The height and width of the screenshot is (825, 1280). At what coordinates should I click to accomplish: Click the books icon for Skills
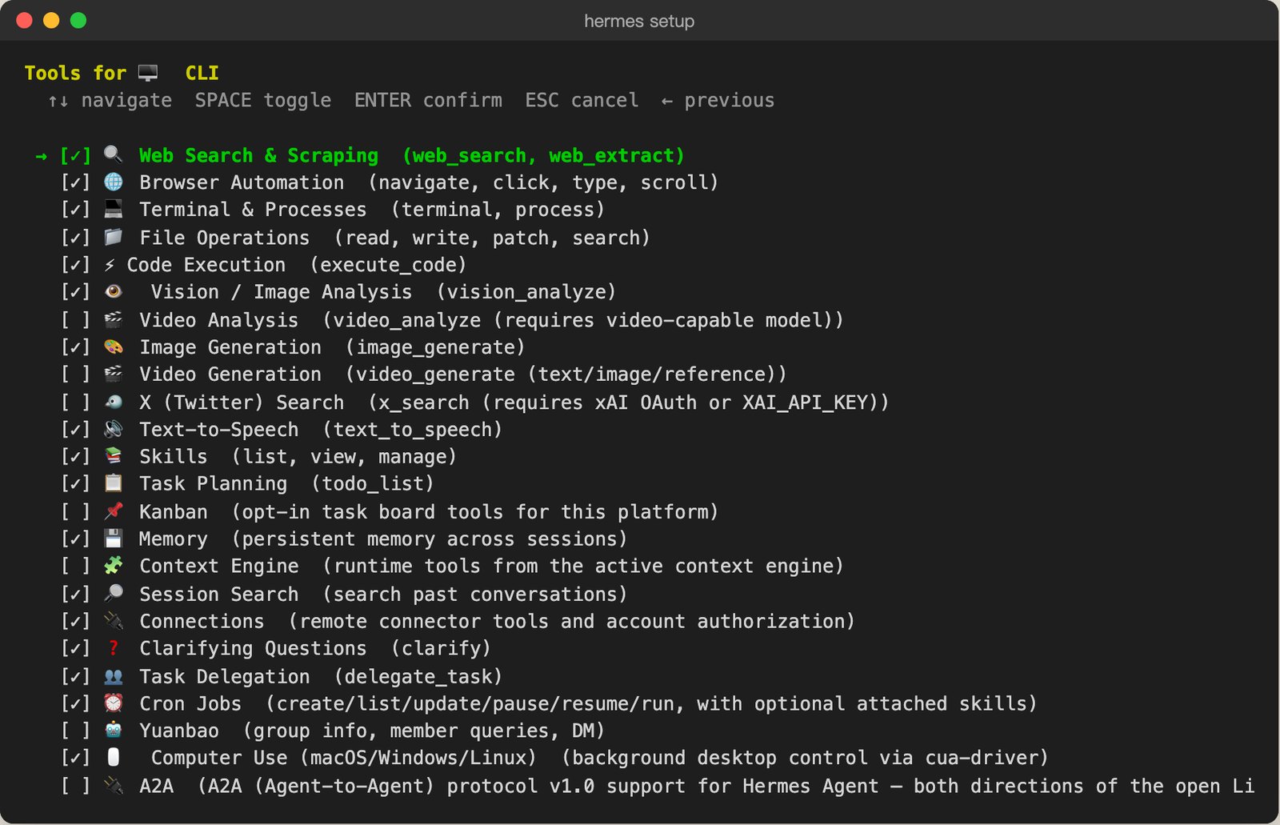[x=113, y=457]
